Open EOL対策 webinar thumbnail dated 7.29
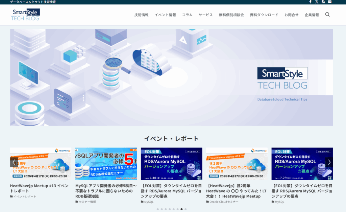Screen dimensions: 346x212 302,164
